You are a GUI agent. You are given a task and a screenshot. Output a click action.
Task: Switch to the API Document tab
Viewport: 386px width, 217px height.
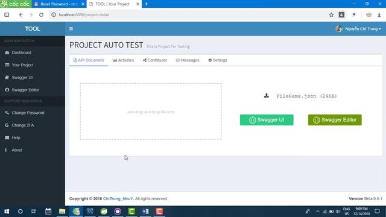click(x=89, y=60)
